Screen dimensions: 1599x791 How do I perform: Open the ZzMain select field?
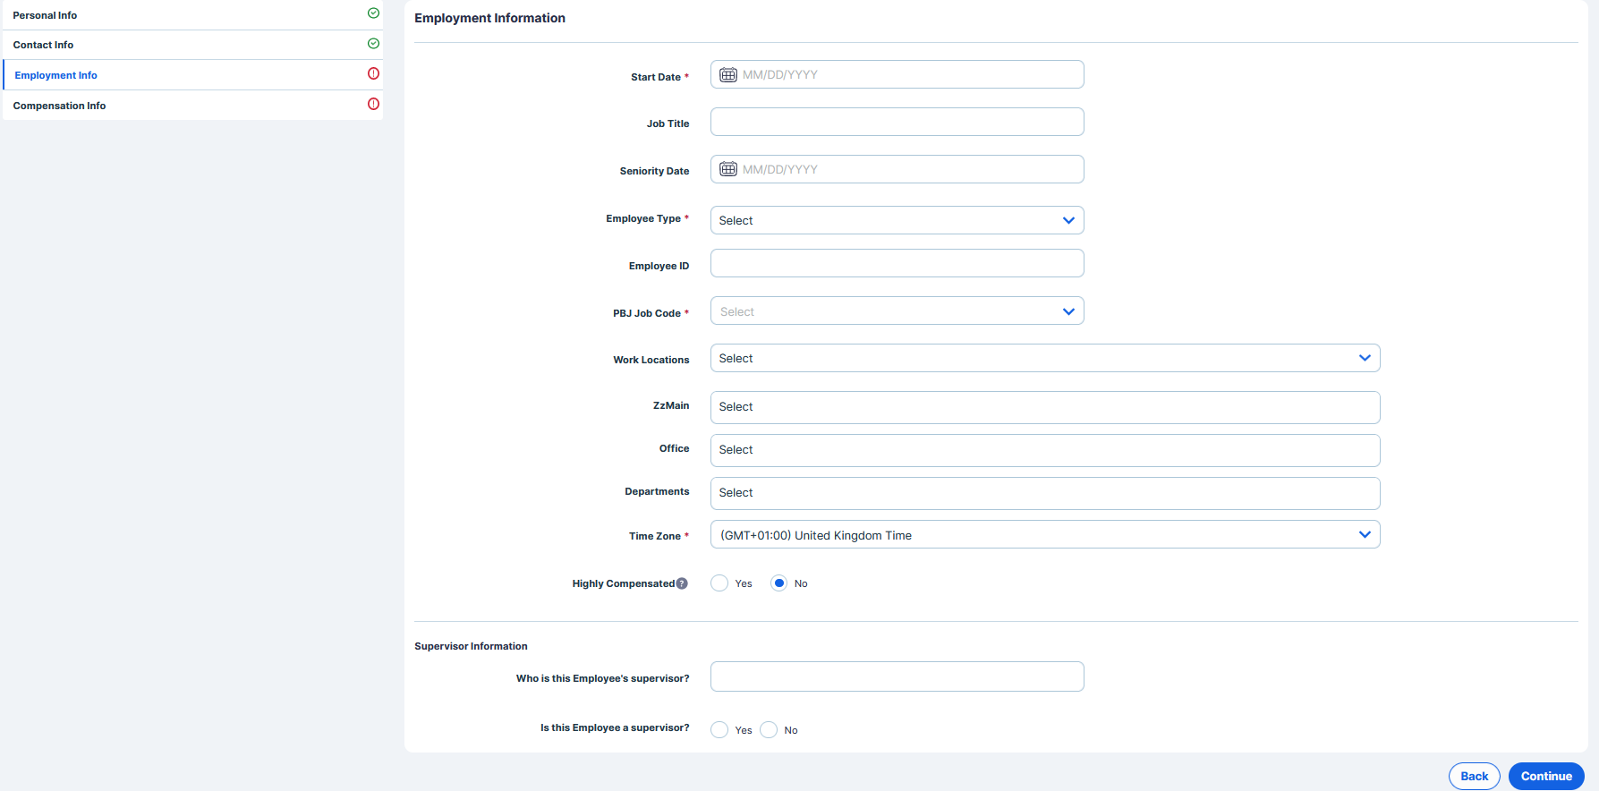click(x=1045, y=407)
